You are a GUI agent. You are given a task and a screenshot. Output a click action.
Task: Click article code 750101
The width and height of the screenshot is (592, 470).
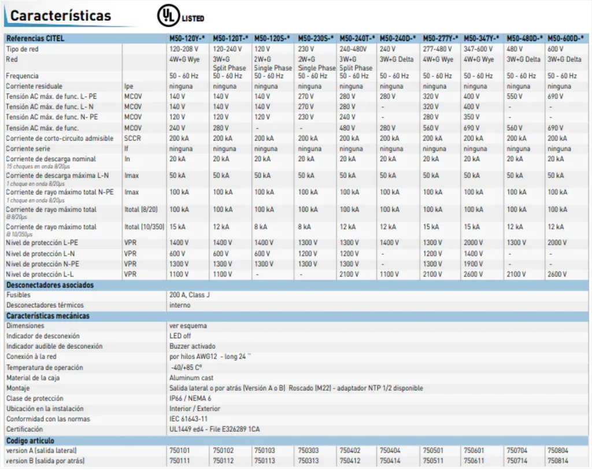(x=180, y=451)
